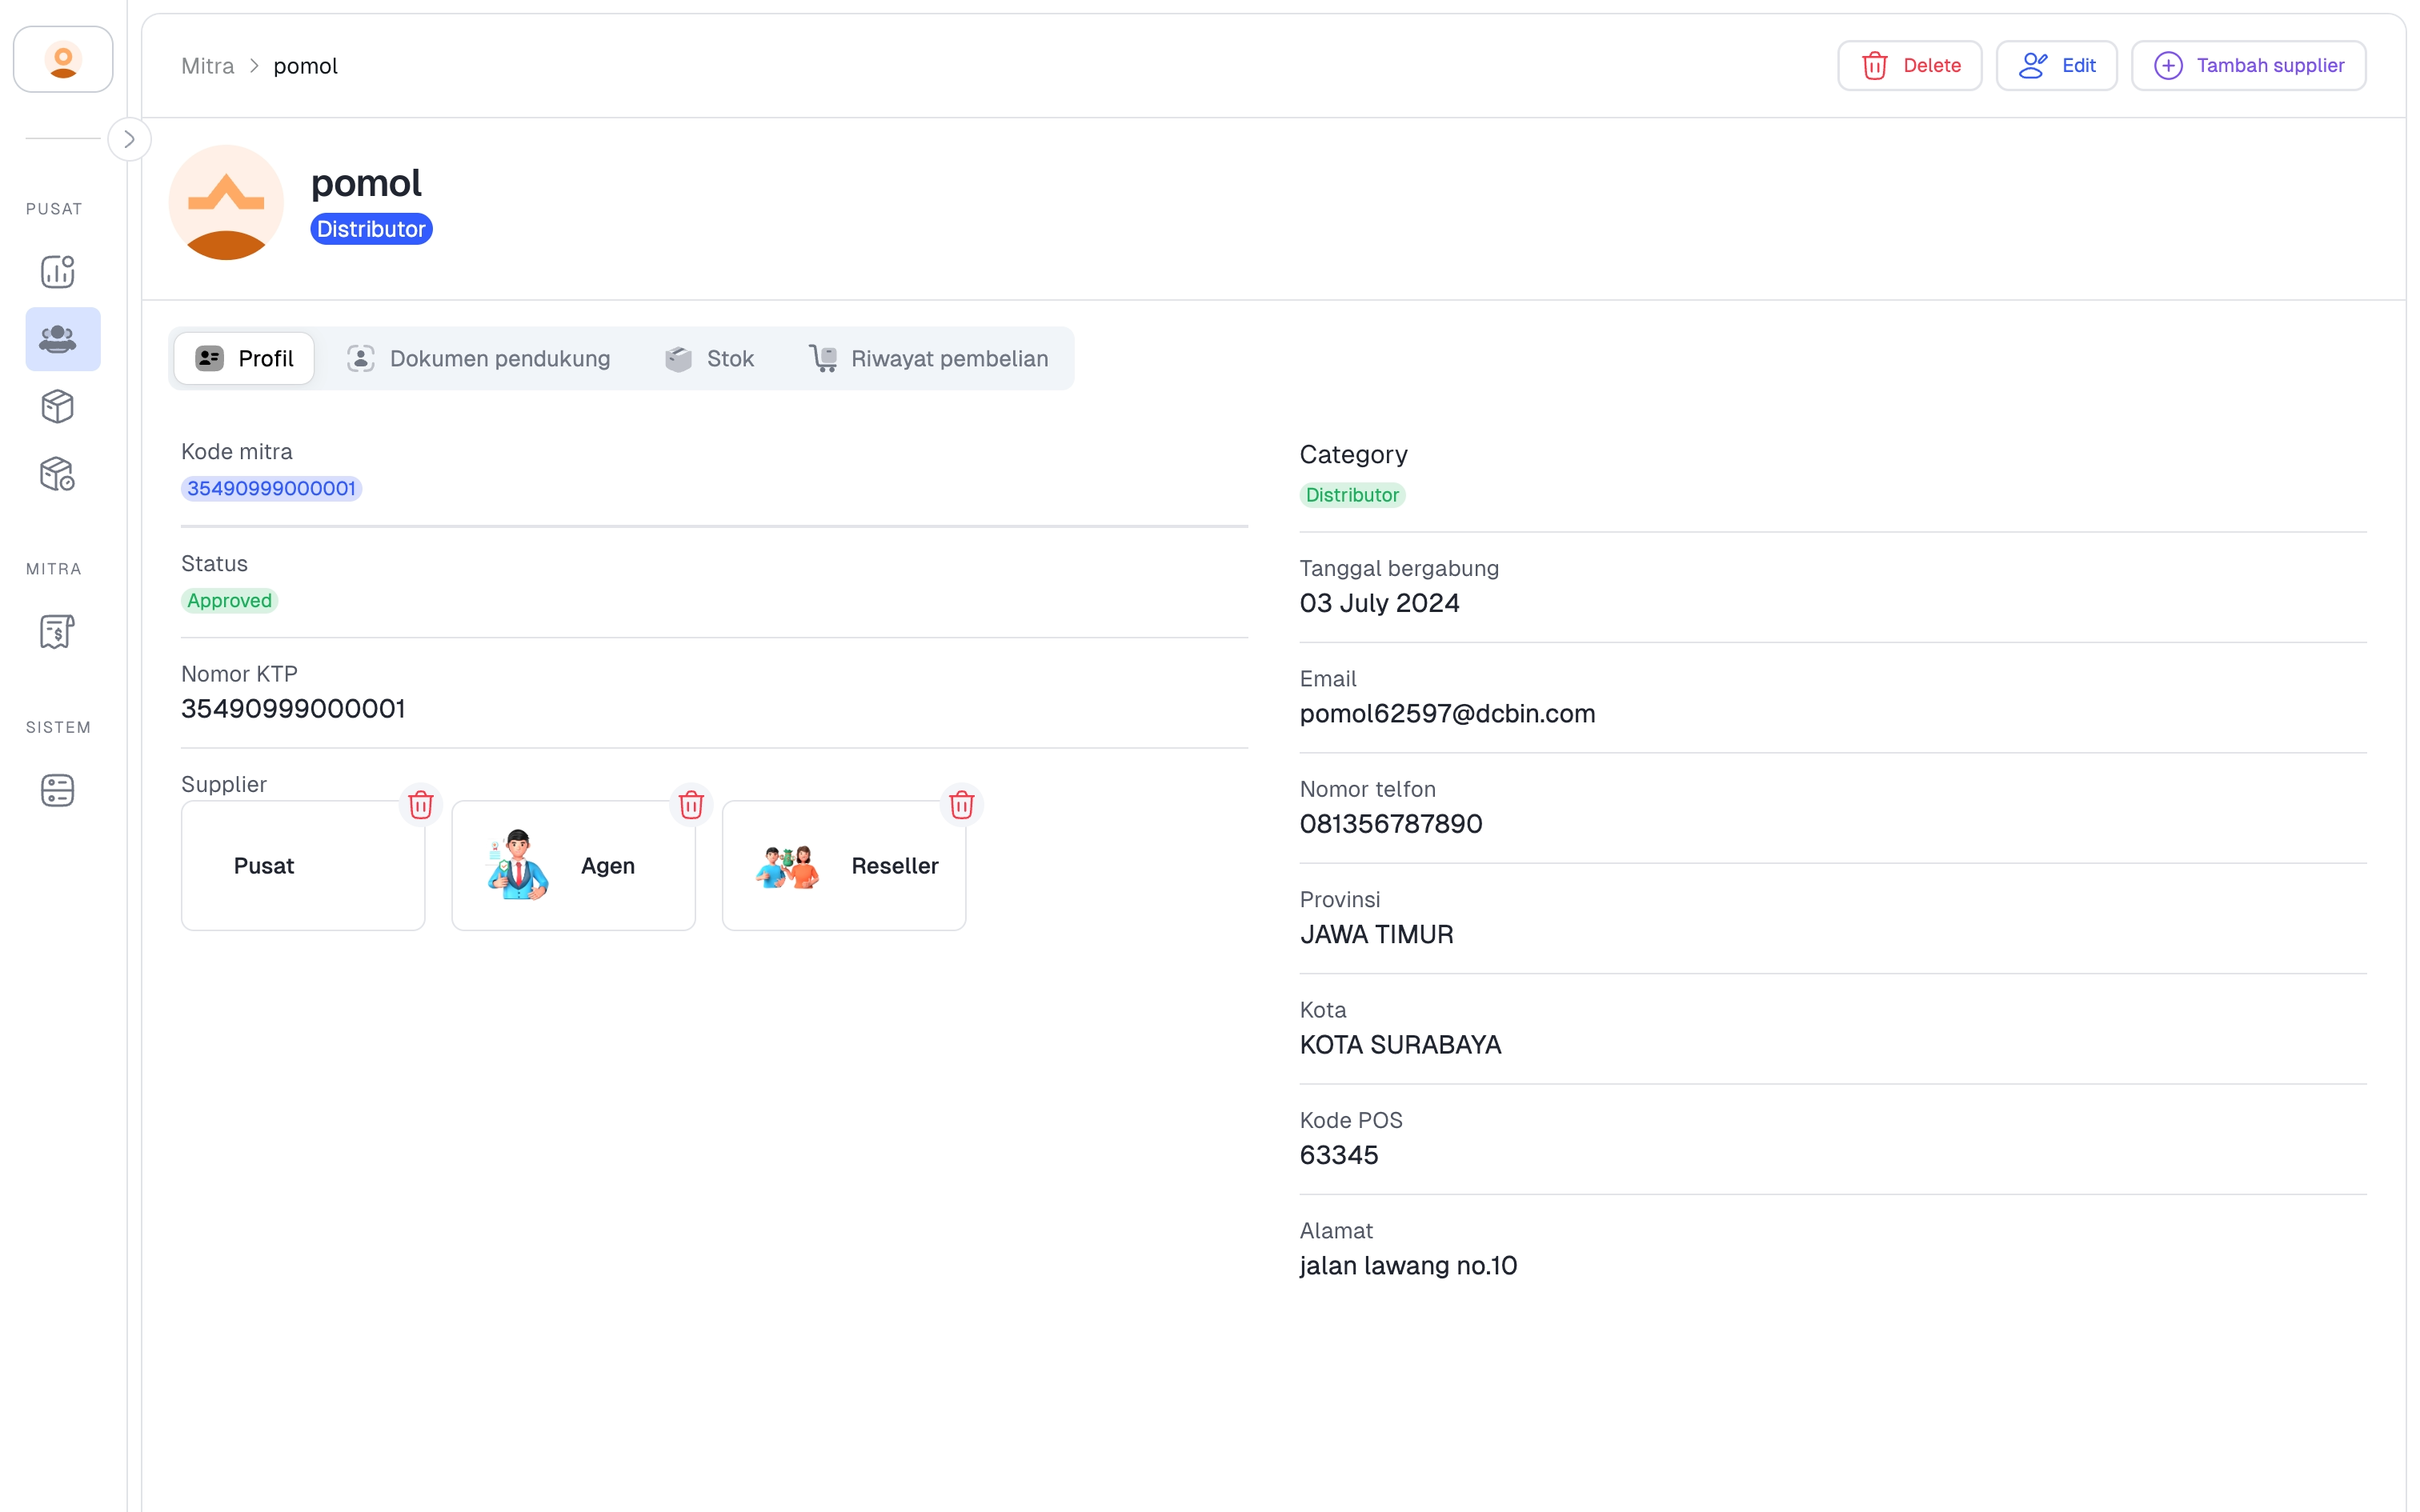Click the Delete button

[1909, 66]
